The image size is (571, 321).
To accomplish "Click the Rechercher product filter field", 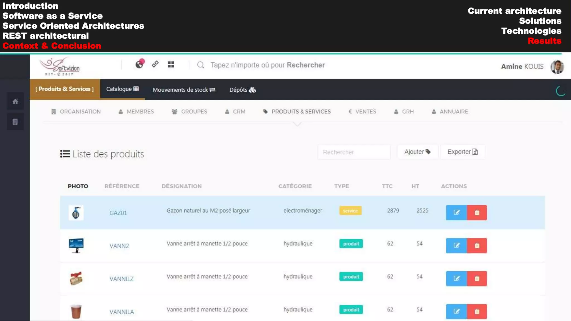I will click(x=354, y=152).
